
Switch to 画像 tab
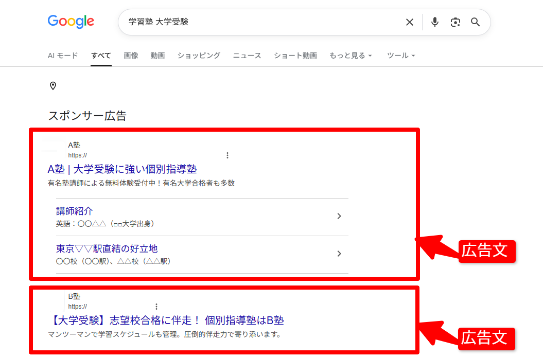click(x=131, y=56)
